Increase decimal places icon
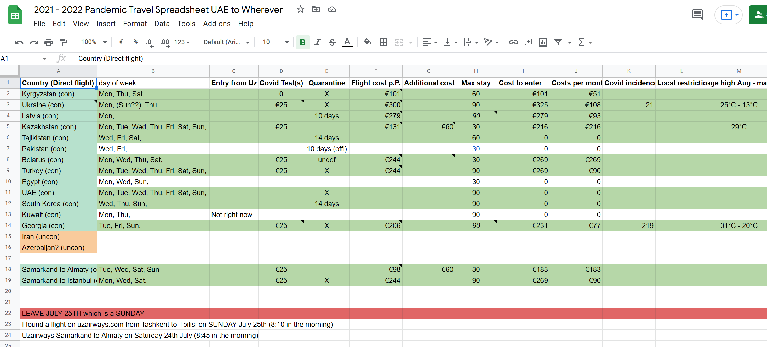This screenshot has width=767, height=347. (x=165, y=43)
